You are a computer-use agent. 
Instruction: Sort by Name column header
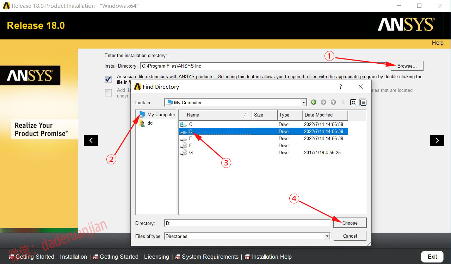tap(215, 115)
